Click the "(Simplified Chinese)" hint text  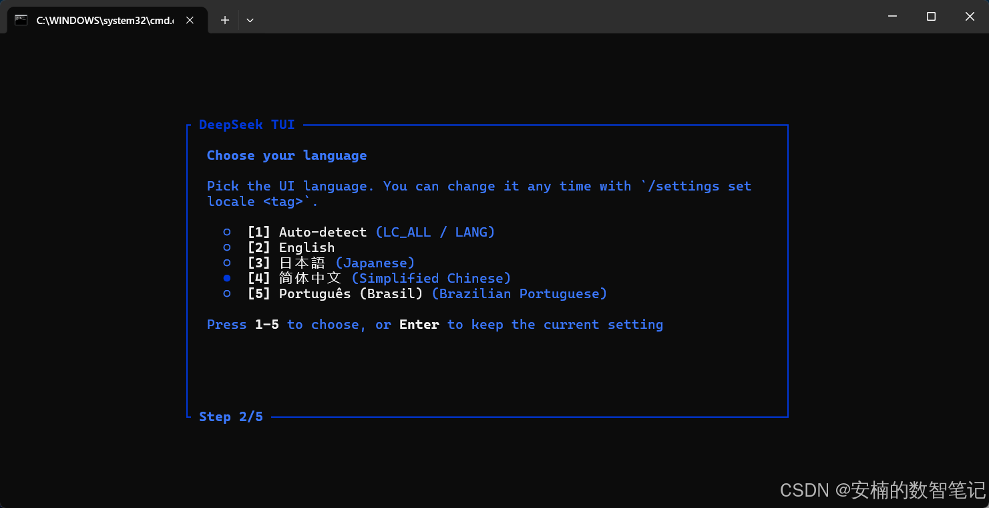[431, 279]
